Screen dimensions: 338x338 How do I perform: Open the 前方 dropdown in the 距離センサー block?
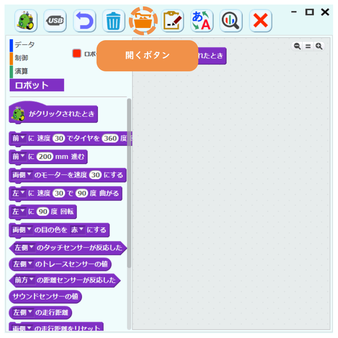[x=24, y=280]
